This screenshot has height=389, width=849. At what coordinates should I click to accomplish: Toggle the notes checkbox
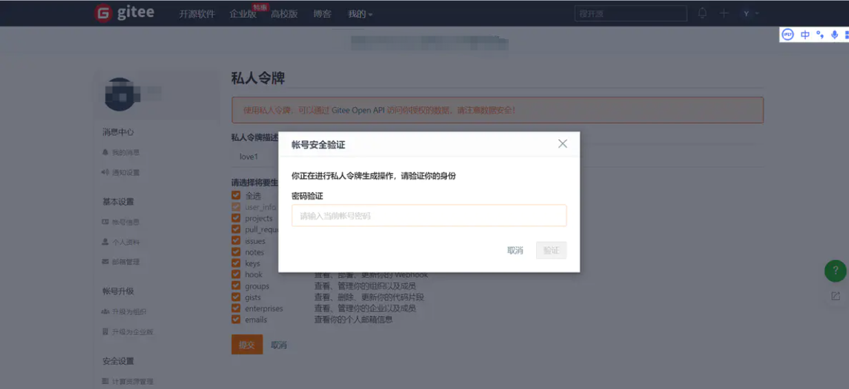(x=236, y=252)
